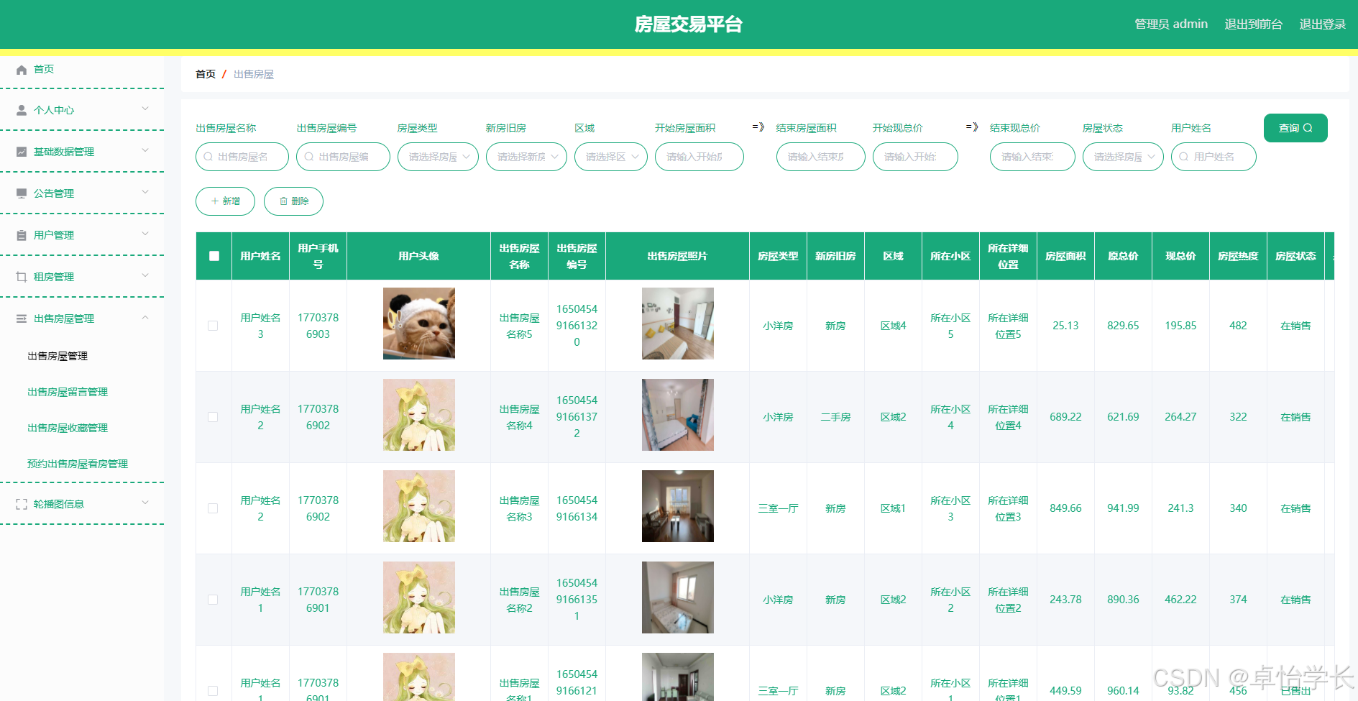Click the 公告管理 monitor icon
The image size is (1358, 701).
[x=22, y=193]
